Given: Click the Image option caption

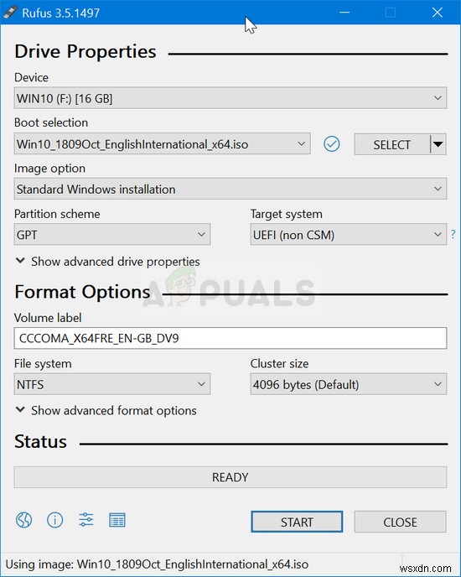Looking at the screenshot, I should (49, 169).
